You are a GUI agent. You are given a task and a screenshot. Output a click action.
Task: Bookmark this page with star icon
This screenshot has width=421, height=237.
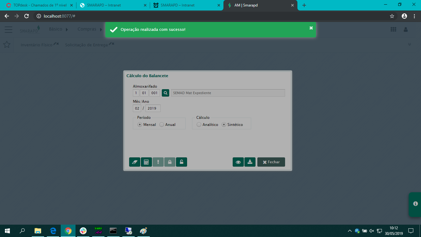pyautogui.click(x=392, y=16)
